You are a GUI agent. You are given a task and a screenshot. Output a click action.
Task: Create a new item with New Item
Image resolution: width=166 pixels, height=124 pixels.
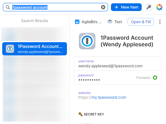pos(126,7)
